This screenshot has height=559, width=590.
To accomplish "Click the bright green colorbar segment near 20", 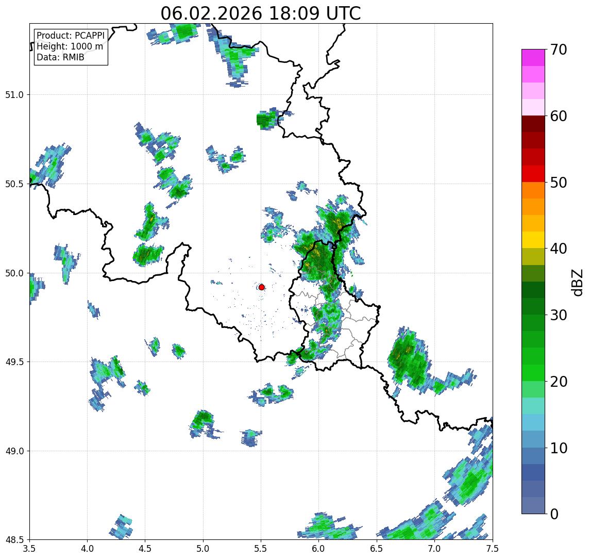I will click(x=533, y=373).
